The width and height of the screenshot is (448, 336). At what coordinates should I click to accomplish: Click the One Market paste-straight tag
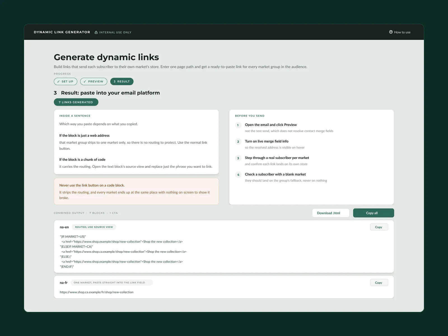[111, 283]
